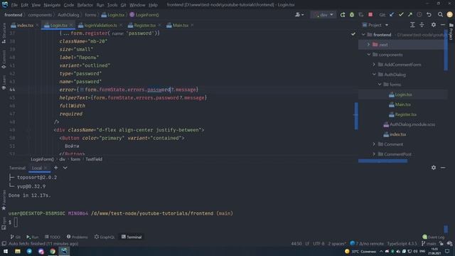
Task: Open the Git tool window
Action: pyautogui.click(x=16, y=237)
